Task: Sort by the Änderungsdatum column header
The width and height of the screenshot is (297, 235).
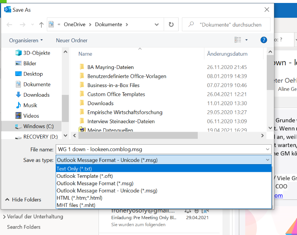Action: (x=227, y=54)
